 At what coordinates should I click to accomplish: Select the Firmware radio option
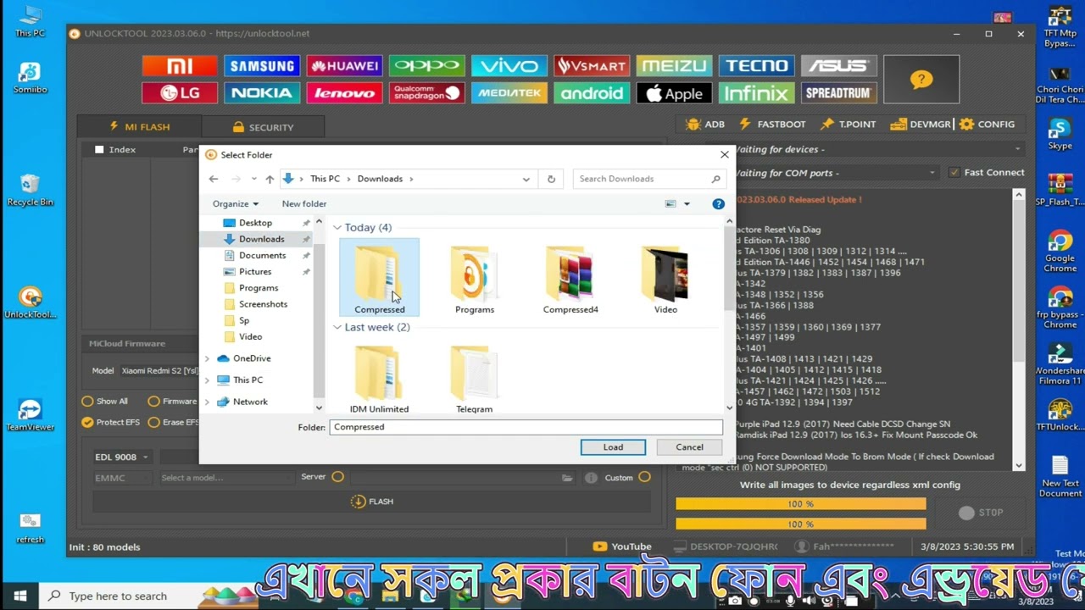click(153, 402)
